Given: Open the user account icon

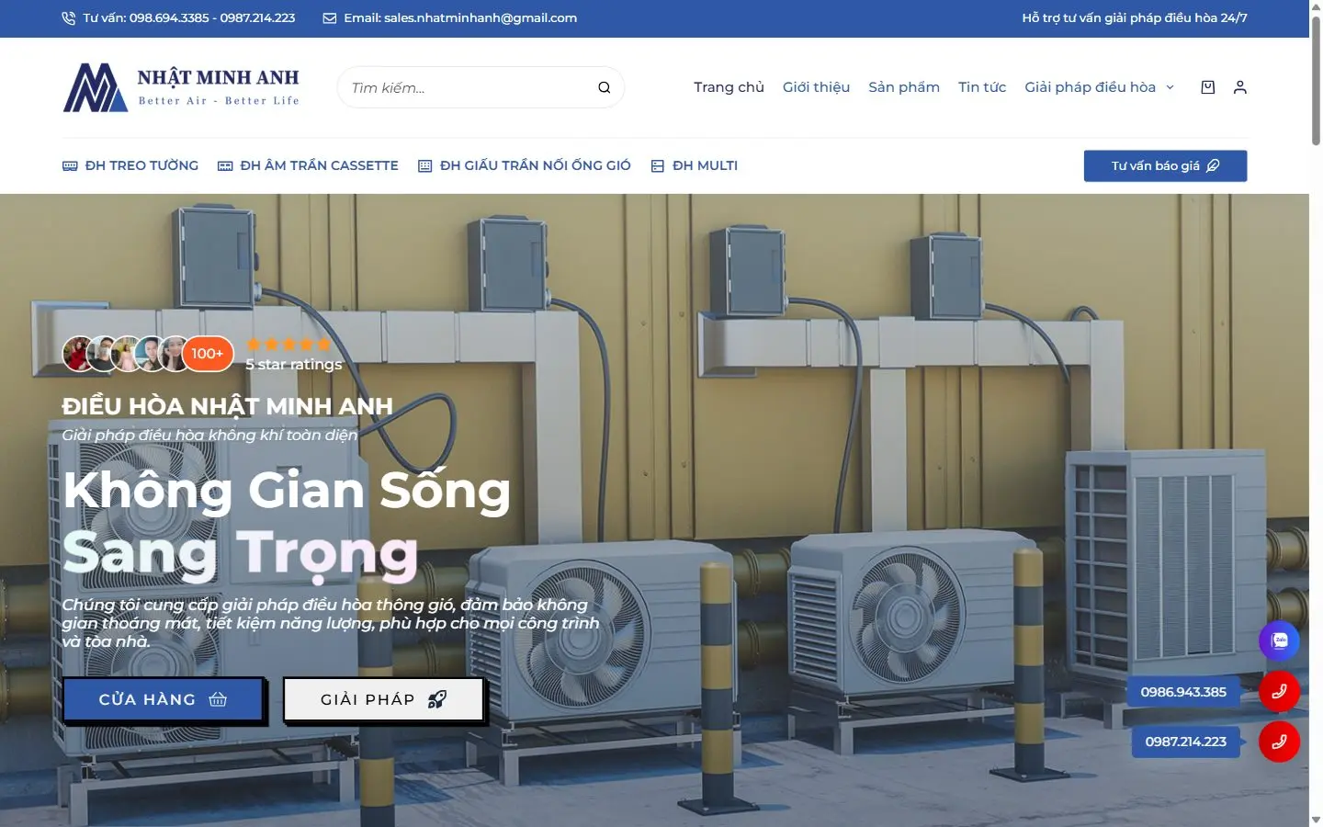Looking at the screenshot, I should pyautogui.click(x=1240, y=87).
